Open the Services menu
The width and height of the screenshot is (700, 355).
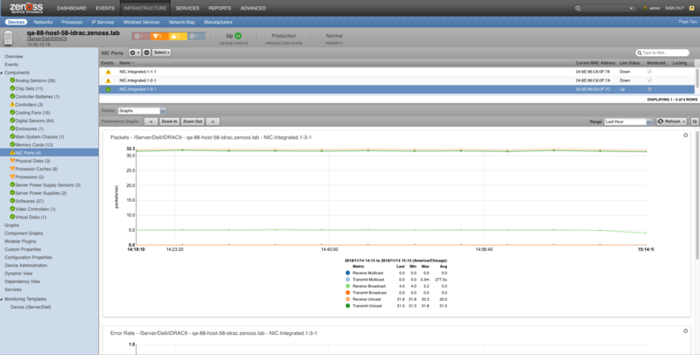(x=187, y=8)
